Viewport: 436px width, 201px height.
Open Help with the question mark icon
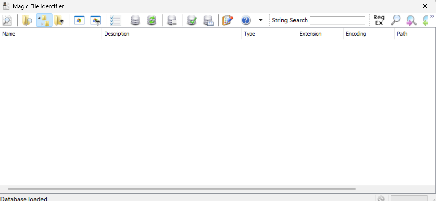click(245, 20)
